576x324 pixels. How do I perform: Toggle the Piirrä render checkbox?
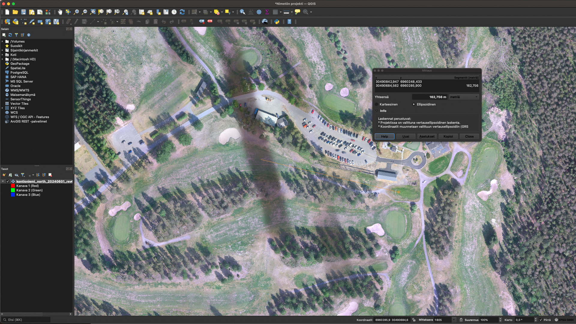541,320
